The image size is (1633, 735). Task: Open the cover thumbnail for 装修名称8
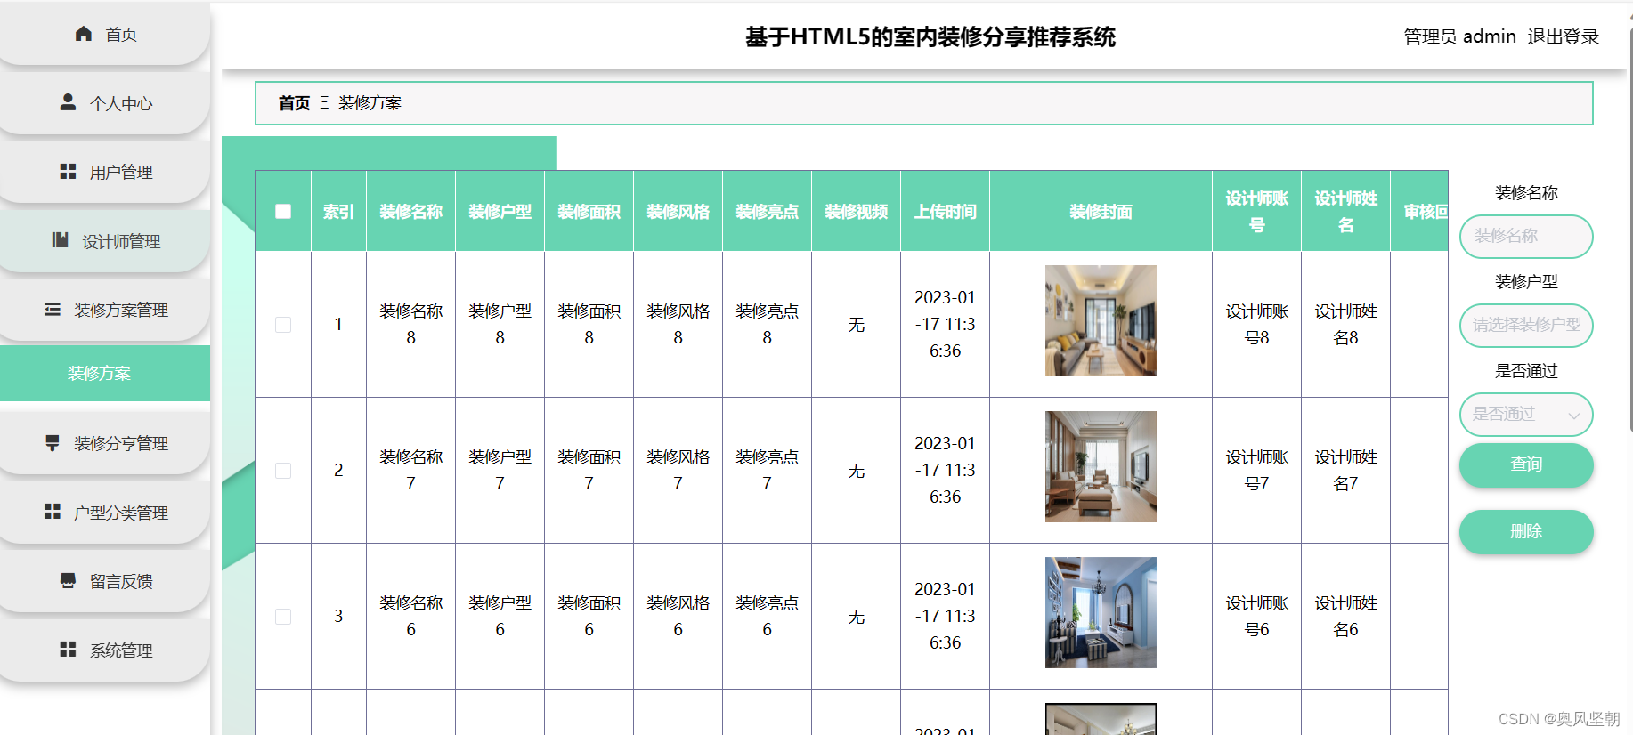(1101, 320)
